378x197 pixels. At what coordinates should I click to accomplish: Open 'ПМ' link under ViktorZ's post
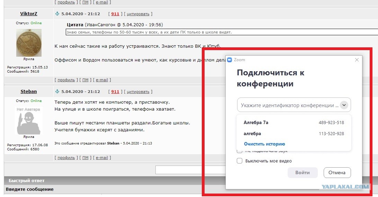tap(85, 80)
